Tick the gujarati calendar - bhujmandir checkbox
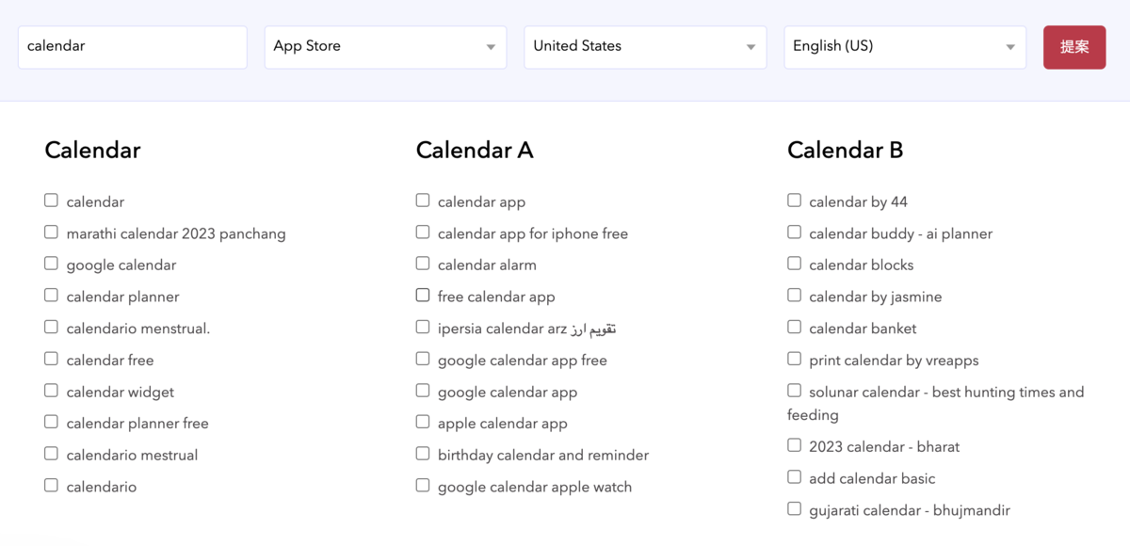The image size is (1130, 546). click(x=794, y=509)
